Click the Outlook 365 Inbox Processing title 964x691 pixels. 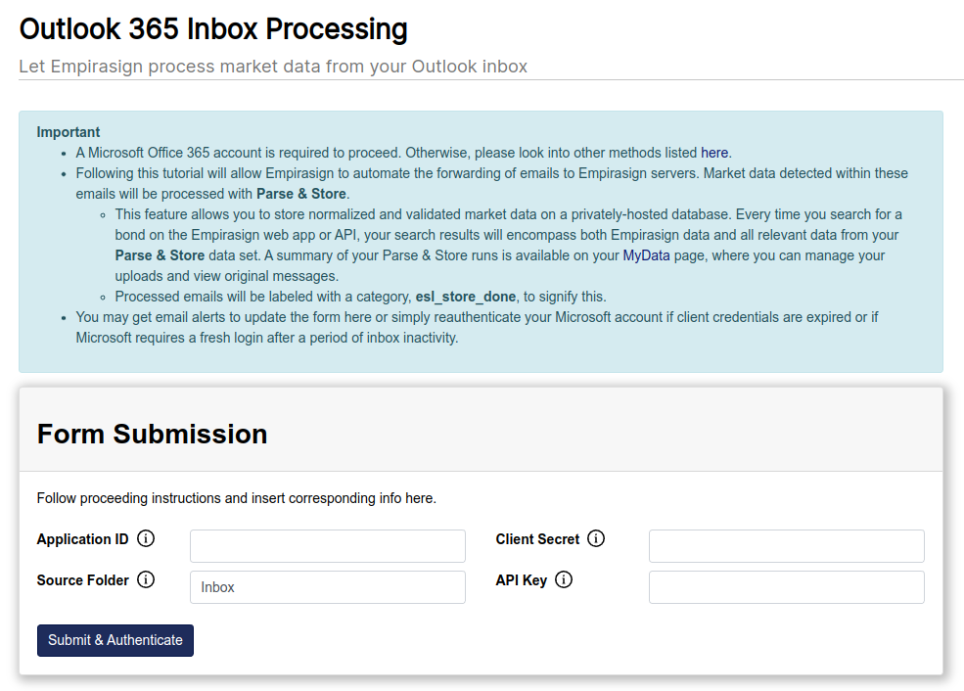[213, 29]
